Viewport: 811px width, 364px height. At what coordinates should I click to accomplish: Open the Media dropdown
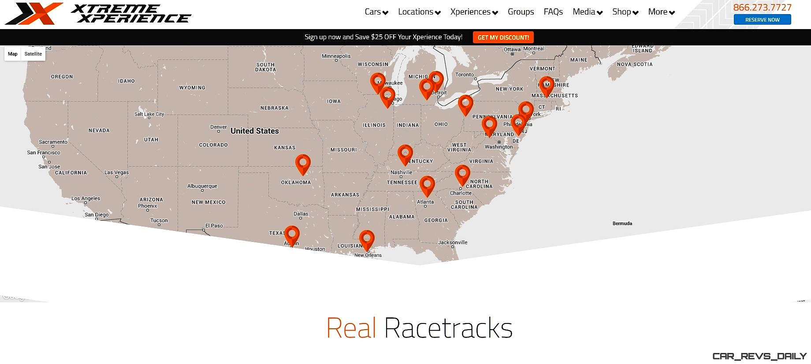pyautogui.click(x=588, y=12)
